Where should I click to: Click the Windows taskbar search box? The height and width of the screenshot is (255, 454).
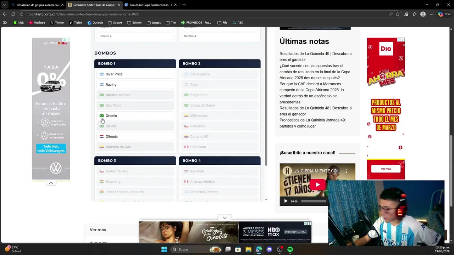point(196,249)
